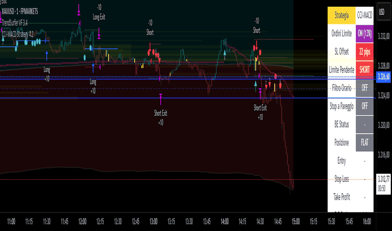The height and width of the screenshot is (231, 392).
Task: Click the Short Exit +10 label near 14:30
Action: click(x=260, y=113)
